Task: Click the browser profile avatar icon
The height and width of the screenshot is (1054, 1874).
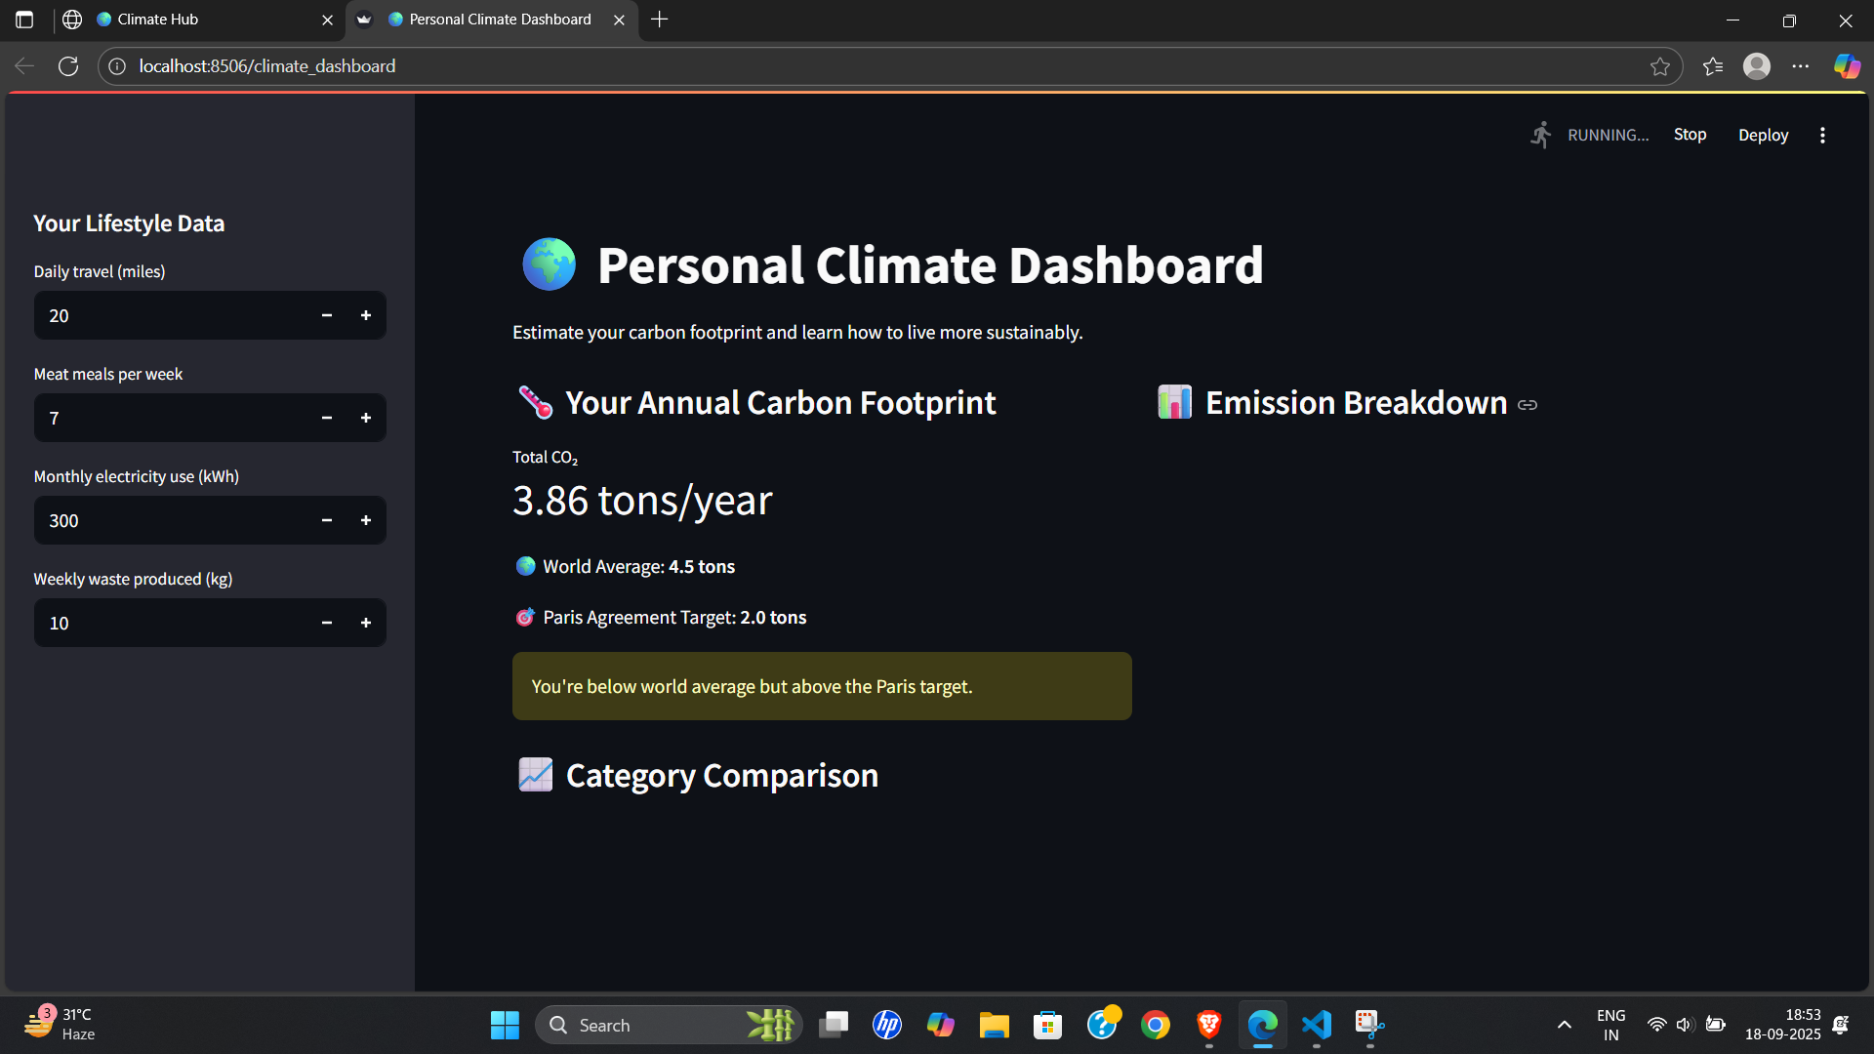Action: click(1757, 66)
